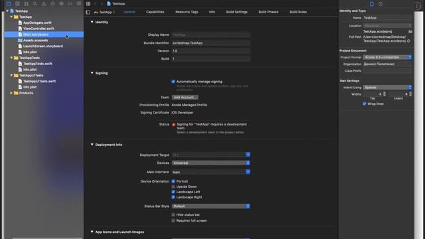Open the Status Bar Style dropdown
Image resolution: width=425 pixels, height=239 pixels.
[211, 206]
